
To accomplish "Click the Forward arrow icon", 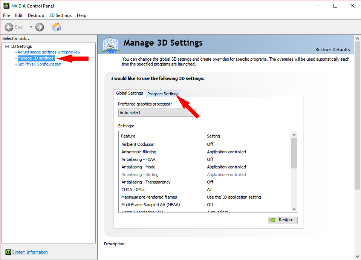I will (x=40, y=27).
